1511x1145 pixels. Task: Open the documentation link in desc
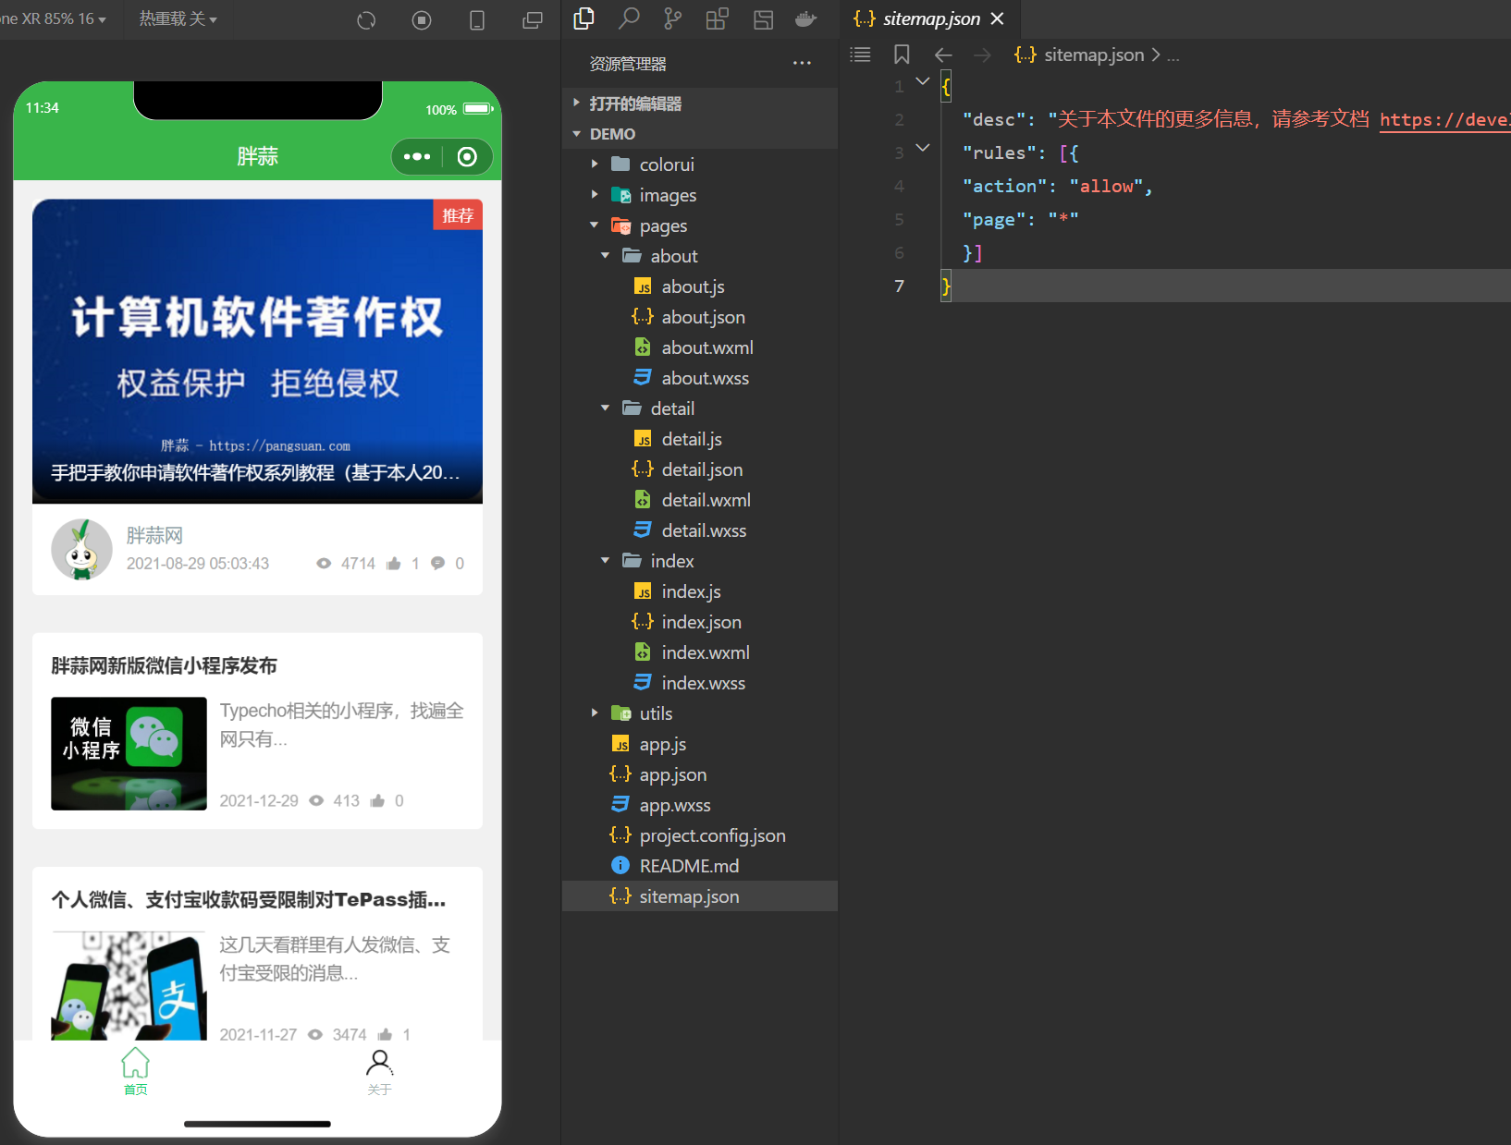tap(1443, 119)
